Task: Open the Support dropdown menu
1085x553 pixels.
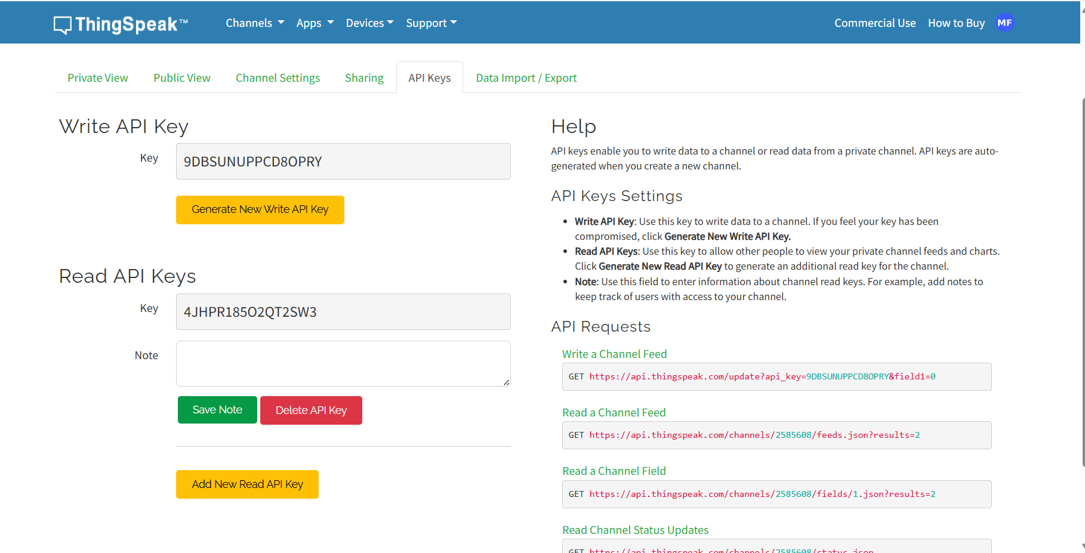Action: click(x=431, y=23)
